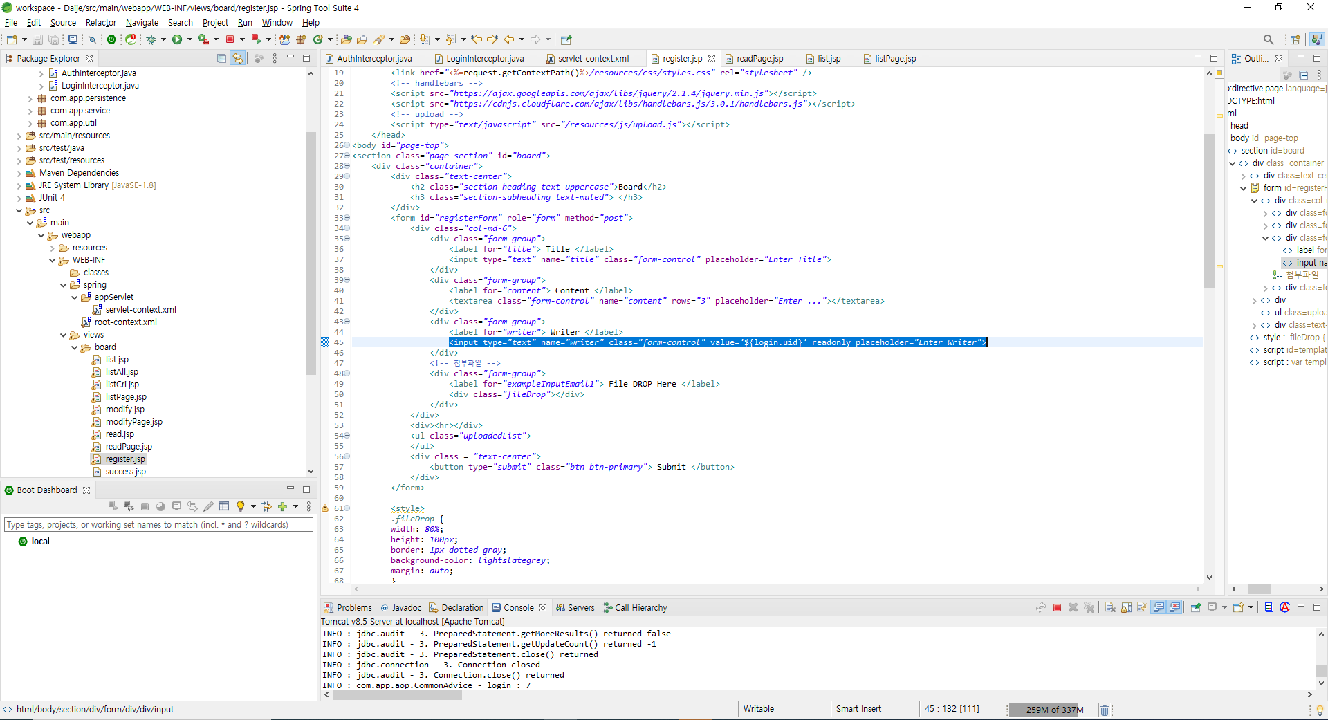The image size is (1328, 720).
Task: Click Outline horizontal scrollbar thumb
Action: pyautogui.click(x=1259, y=589)
